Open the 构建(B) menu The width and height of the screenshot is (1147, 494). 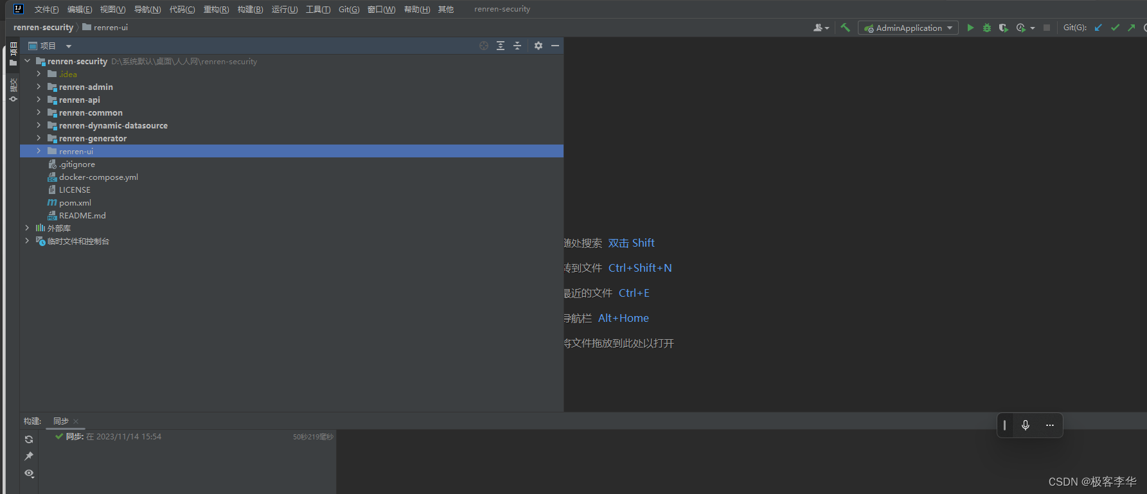pyautogui.click(x=250, y=9)
